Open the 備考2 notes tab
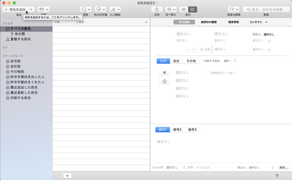This screenshot has height=180, width=292. pos(176,130)
